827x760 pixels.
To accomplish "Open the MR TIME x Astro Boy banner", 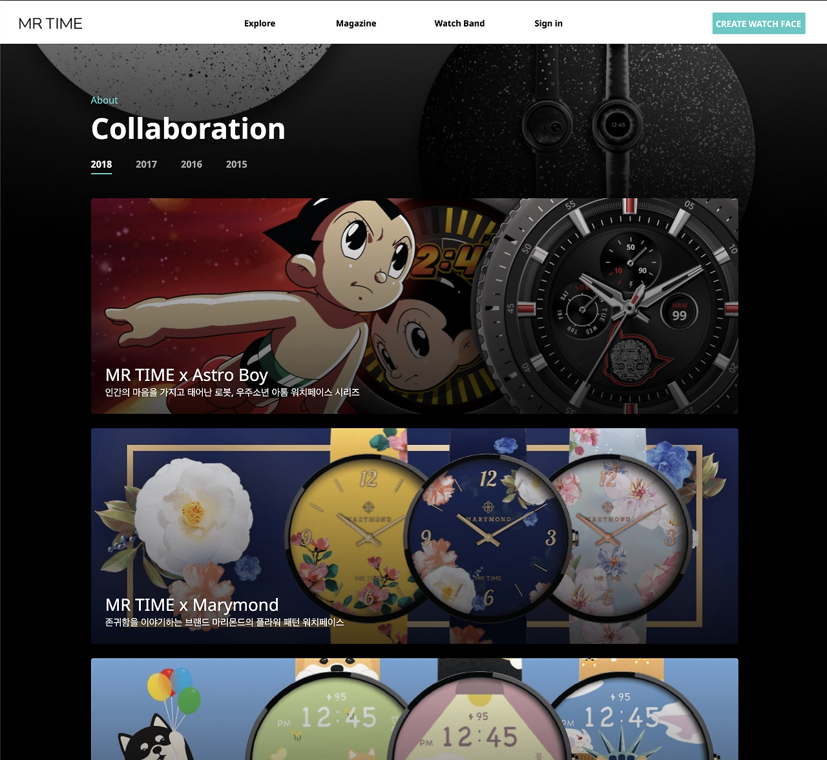I will pyautogui.click(x=414, y=306).
